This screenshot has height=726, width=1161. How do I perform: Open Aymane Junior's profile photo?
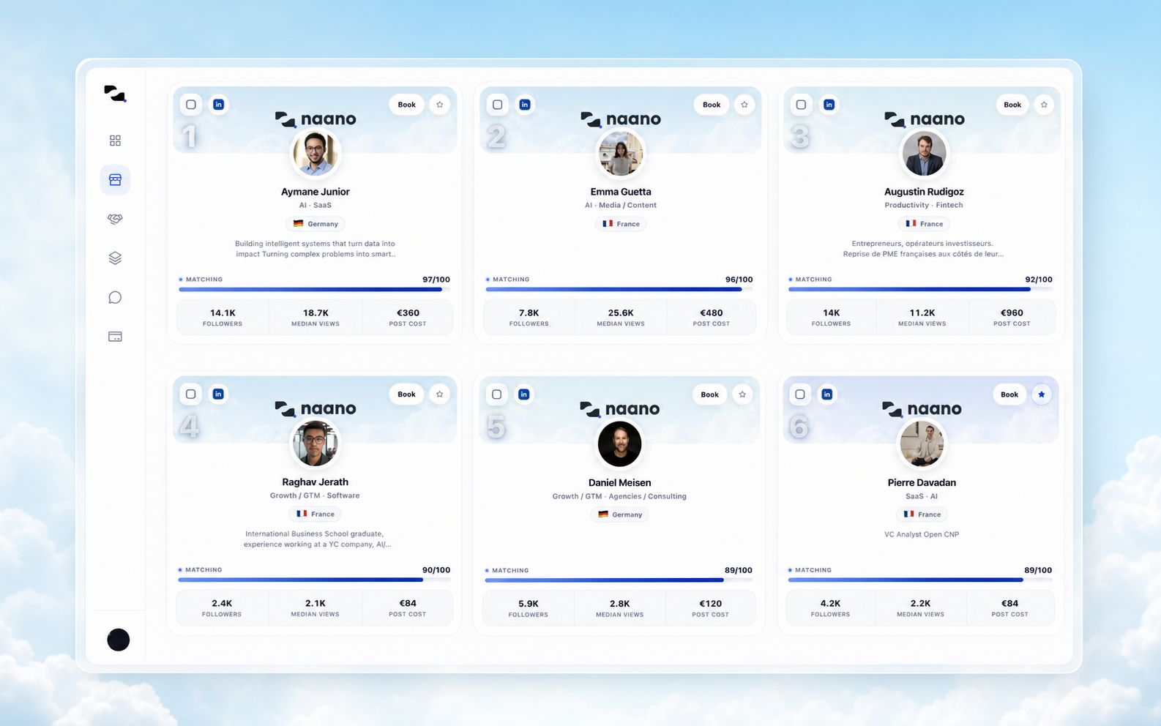[x=316, y=154]
